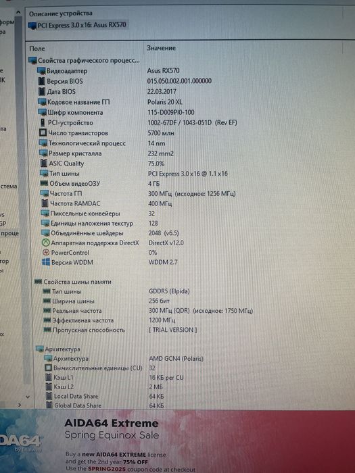Image resolution: width=355 pixels, height=473 pixels.
Task: Click the Global Data Share icon
Action: [x=49, y=405]
